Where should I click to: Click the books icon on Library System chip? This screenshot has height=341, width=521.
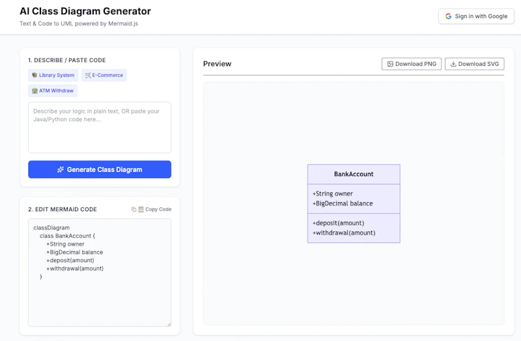(35, 75)
